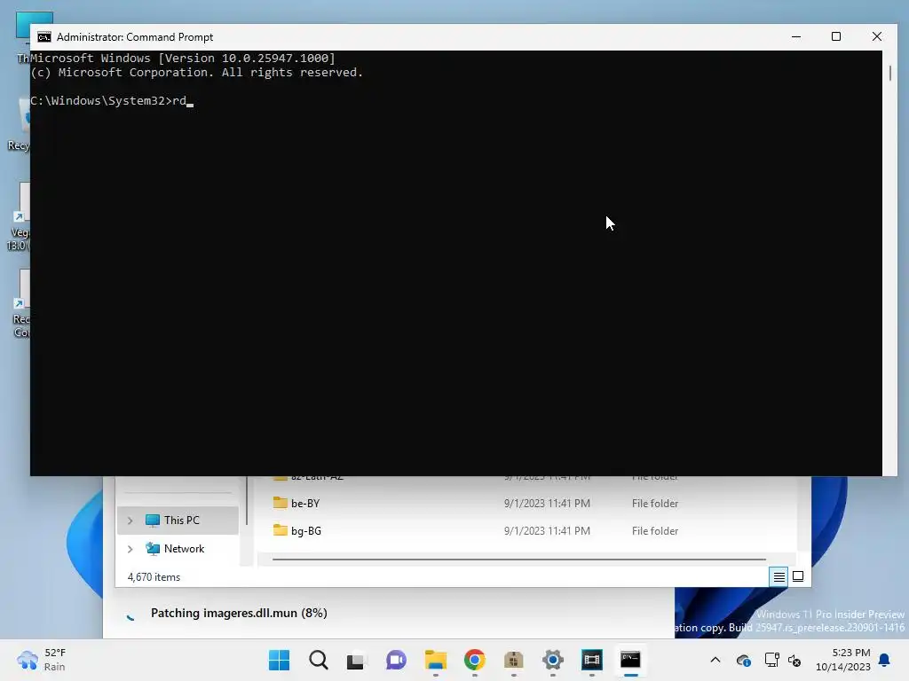Close the Administrator Command Prompt window
Image resolution: width=909 pixels, height=681 pixels.
click(876, 36)
